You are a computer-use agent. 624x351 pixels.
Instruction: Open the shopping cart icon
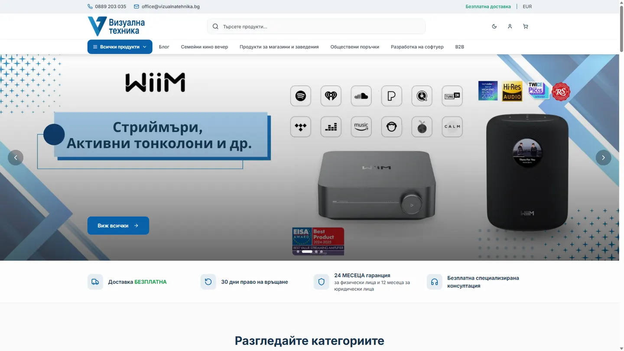(x=525, y=26)
